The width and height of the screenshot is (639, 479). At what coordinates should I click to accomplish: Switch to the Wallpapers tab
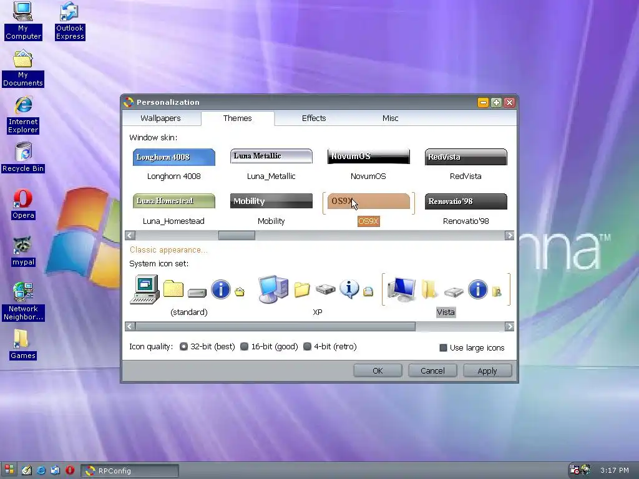pyautogui.click(x=160, y=118)
